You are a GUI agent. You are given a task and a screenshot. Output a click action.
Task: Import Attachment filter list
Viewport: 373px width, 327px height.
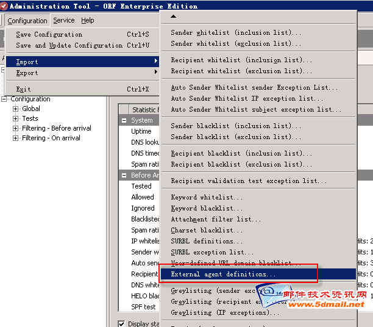click(x=258, y=219)
